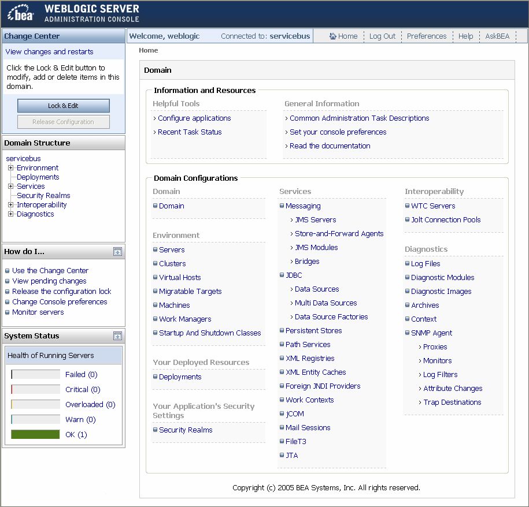Screen dimensions: 529x507
Task: Click the bullet icon beside Deployments resource
Action: pos(155,376)
